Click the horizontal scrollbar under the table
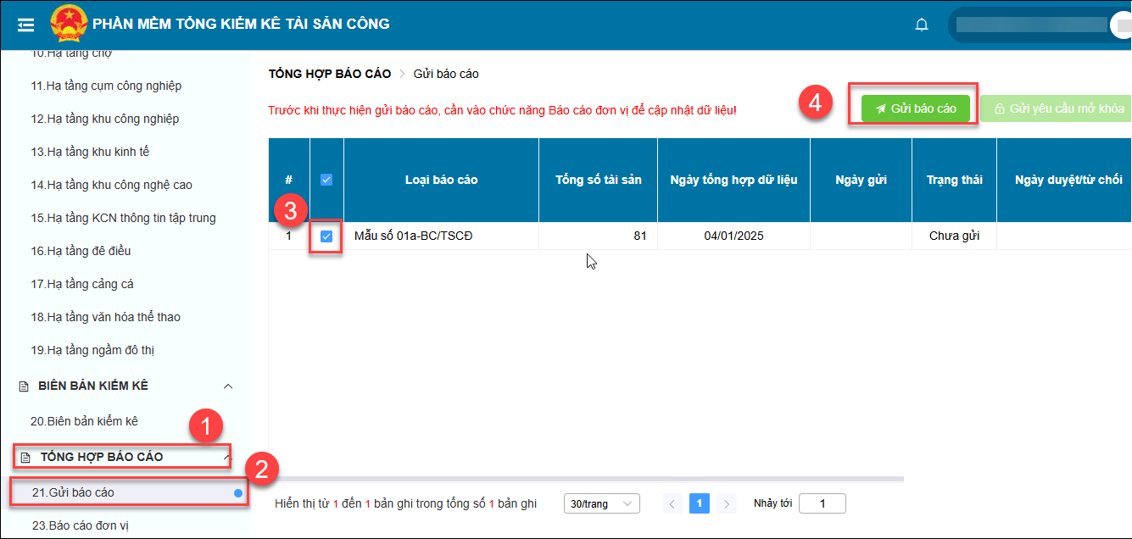1132x539 pixels. [x=586, y=480]
